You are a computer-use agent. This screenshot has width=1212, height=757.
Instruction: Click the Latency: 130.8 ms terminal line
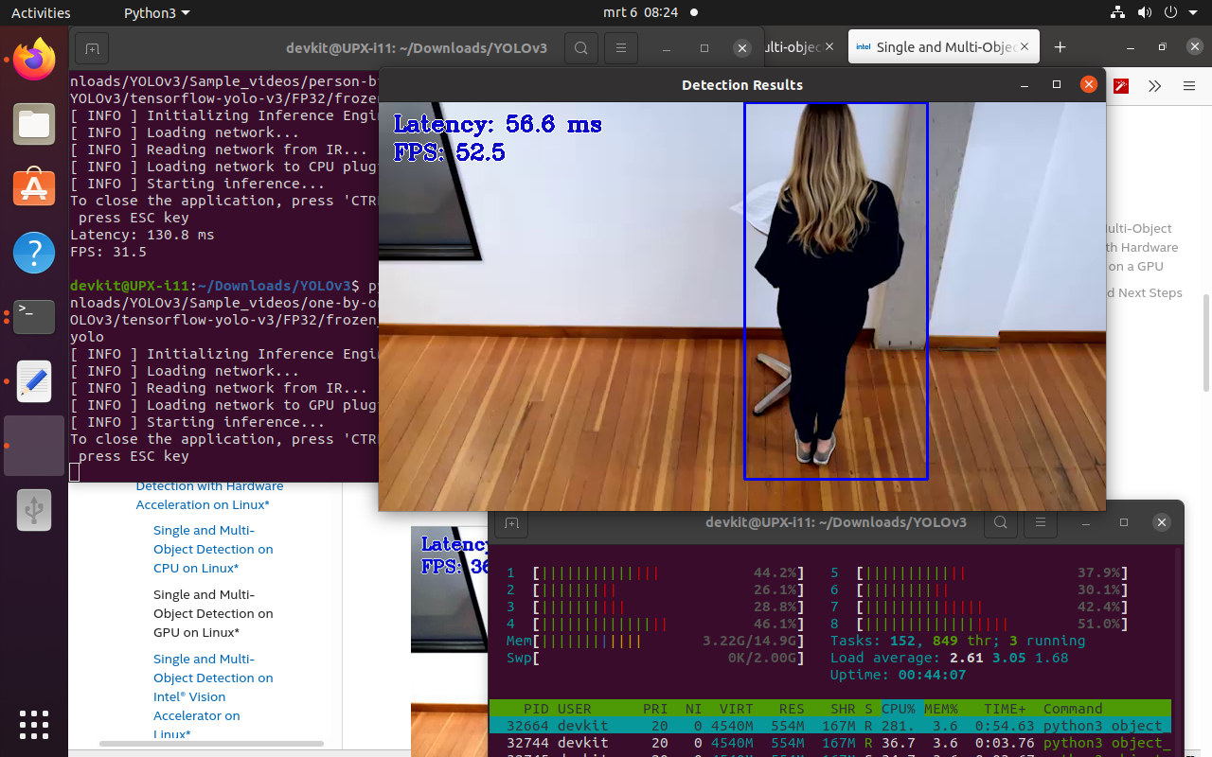click(x=142, y=235)
